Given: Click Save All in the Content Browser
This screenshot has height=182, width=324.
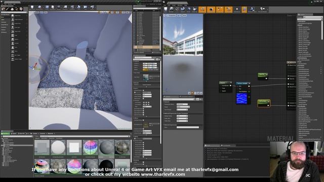Looking at the screenshot, I should (x=21, y=133).
